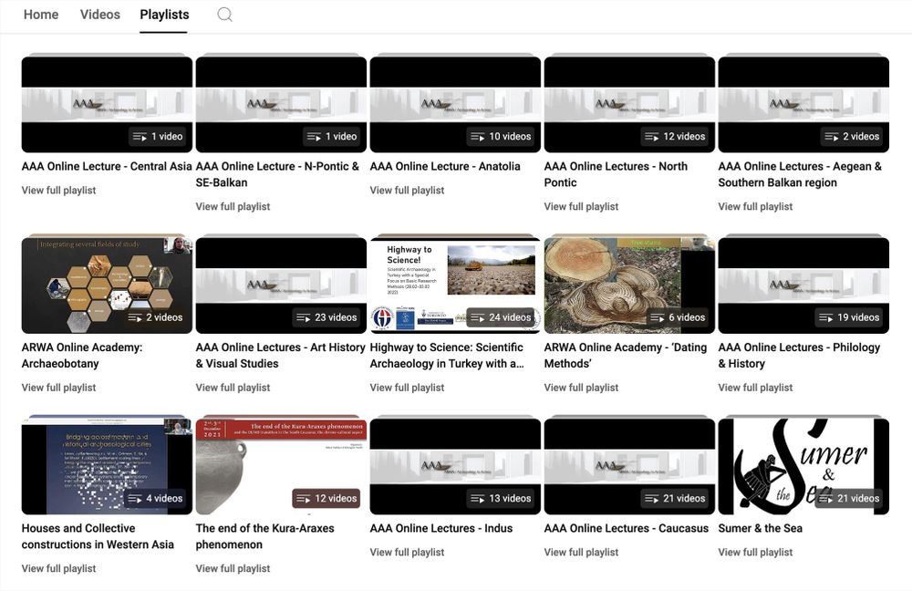View full playlist for Houses and Collective constructions
The image size is (912, 591).
click(58, 568)
